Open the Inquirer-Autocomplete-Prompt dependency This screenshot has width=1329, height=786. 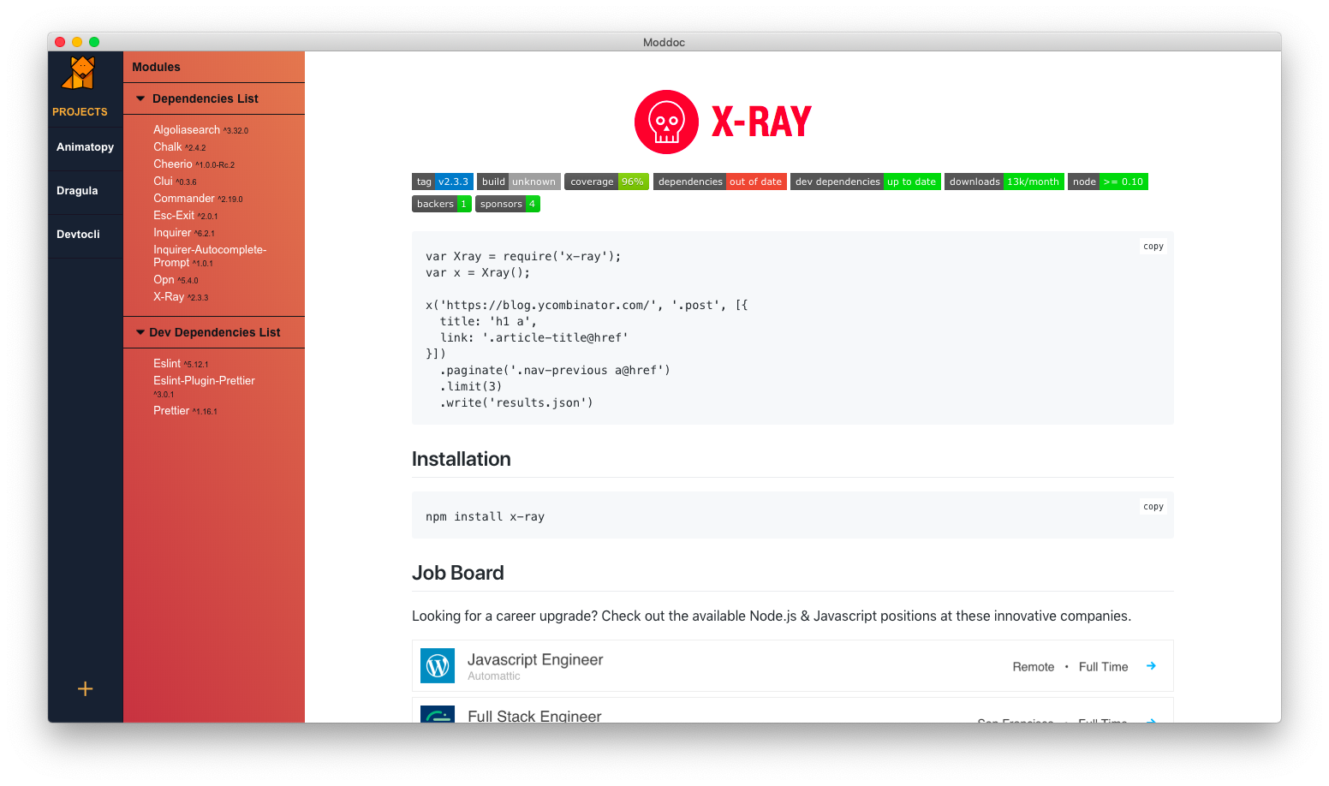(x=210, y=256)
